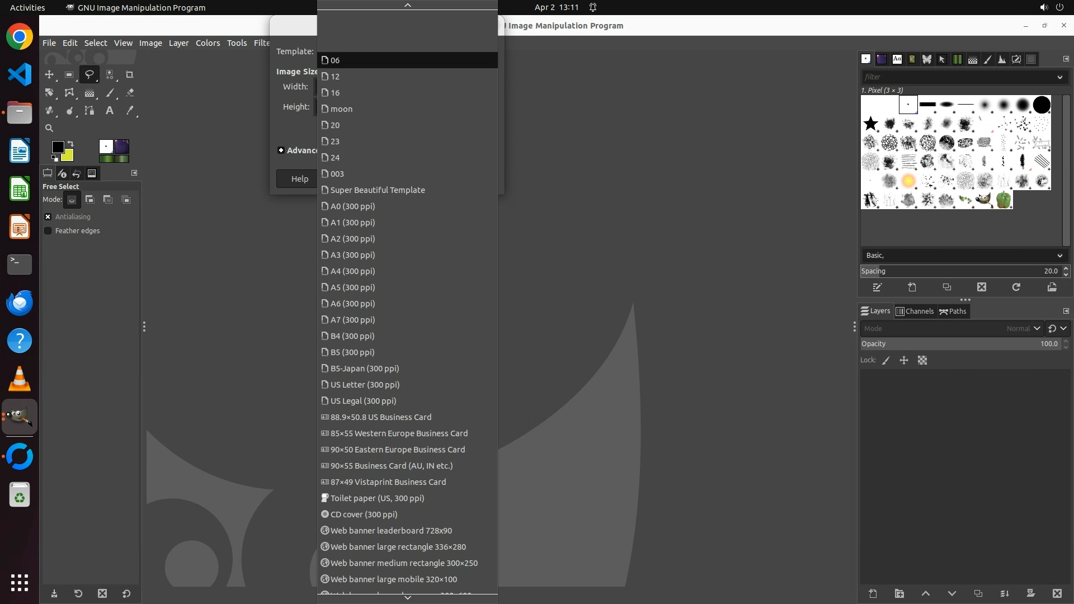Image resolution: width=1074 pixels, height=604 pixels.
Task: Enable Feather edges option
Action: coord(48,230)
